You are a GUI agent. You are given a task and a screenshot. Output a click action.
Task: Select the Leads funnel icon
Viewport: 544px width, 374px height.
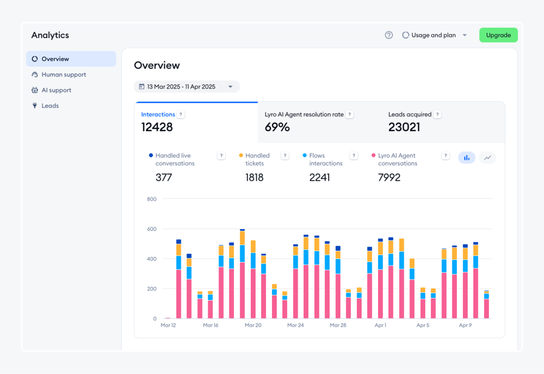point(35,106)
